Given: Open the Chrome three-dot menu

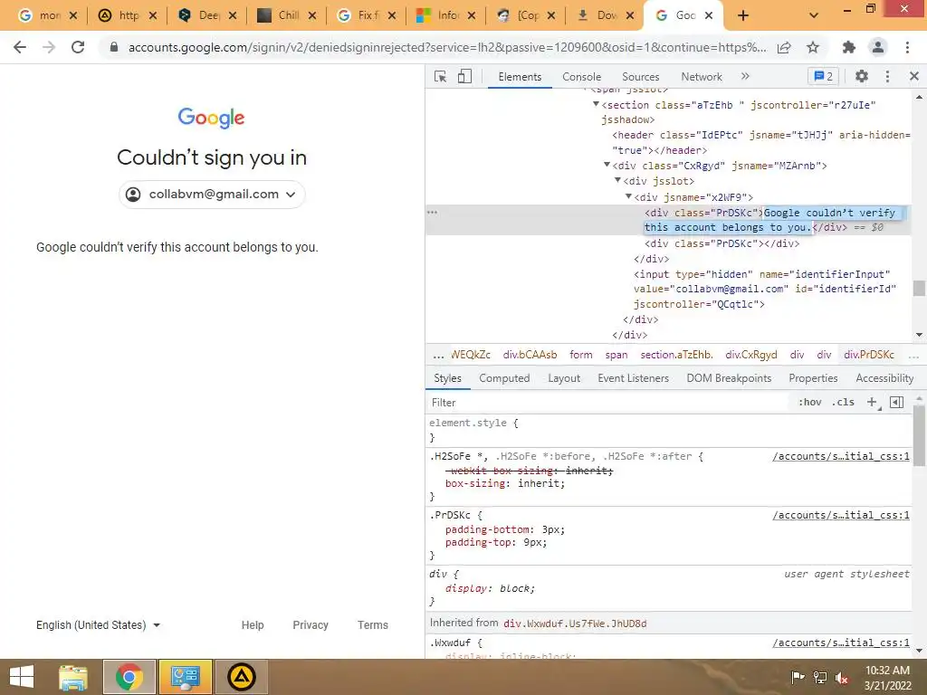Looking at the screenshot, I should click(907, 47).
